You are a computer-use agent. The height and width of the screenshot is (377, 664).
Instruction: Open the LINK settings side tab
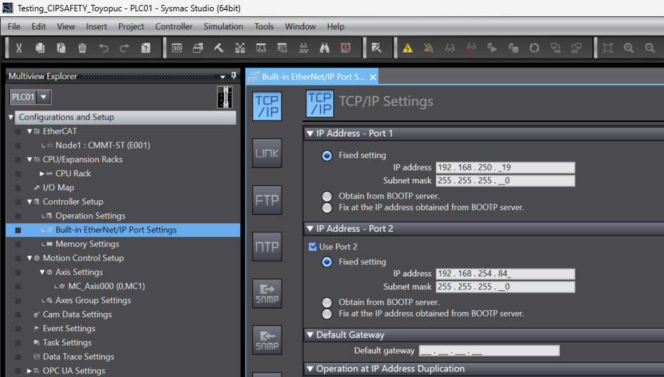point(267,153)
